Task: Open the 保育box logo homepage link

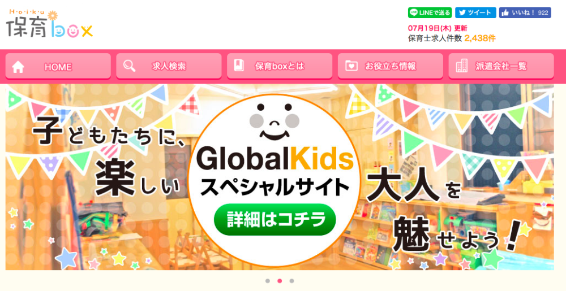Action: [49, 24]
